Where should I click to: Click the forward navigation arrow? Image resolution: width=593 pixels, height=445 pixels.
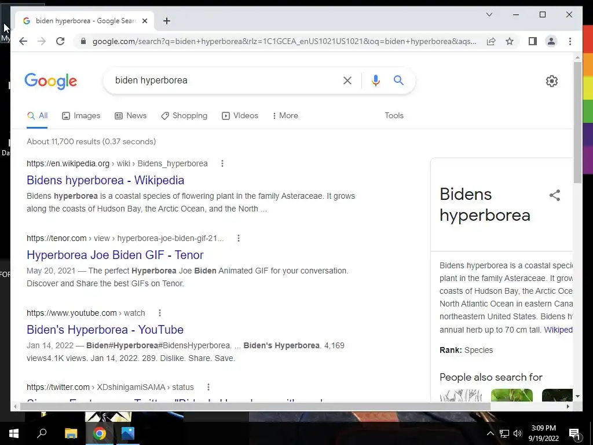[x=42, y=41]
